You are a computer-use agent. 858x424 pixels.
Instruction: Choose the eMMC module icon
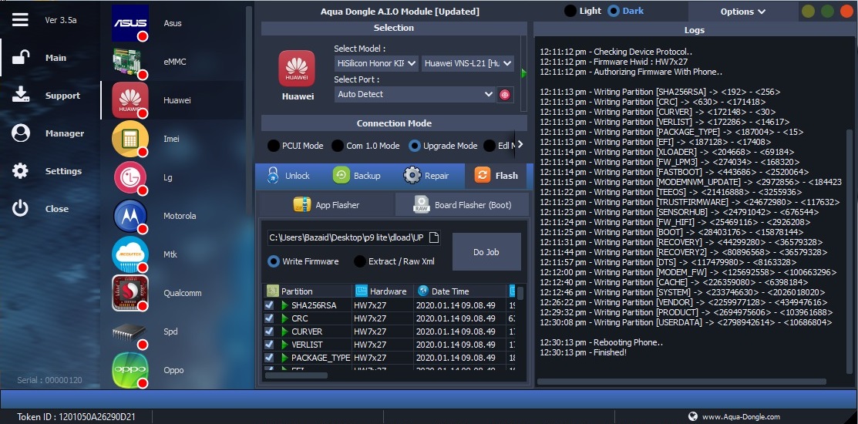point(130,62)
